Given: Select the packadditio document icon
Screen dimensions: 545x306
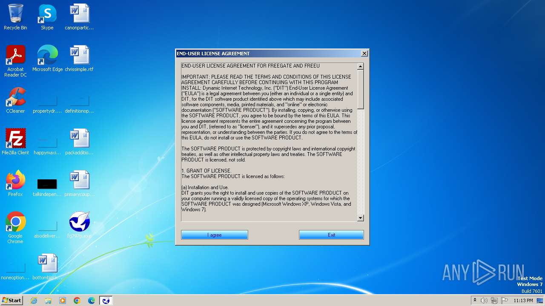Looking at the screenshot, I should click(x=79, y=142).
